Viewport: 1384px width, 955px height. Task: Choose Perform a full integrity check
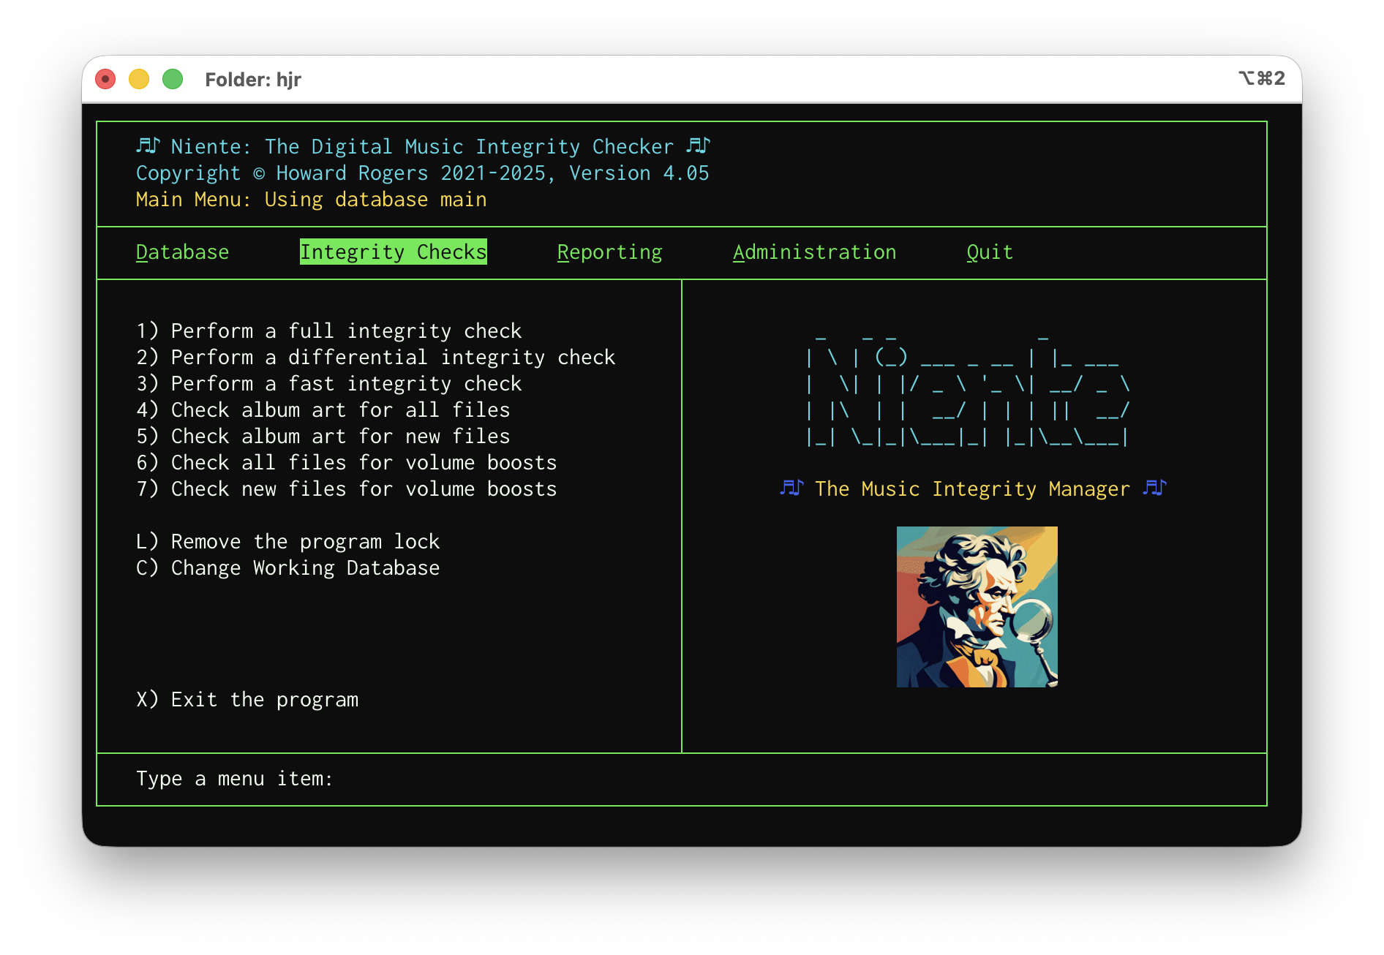(328, 331)
